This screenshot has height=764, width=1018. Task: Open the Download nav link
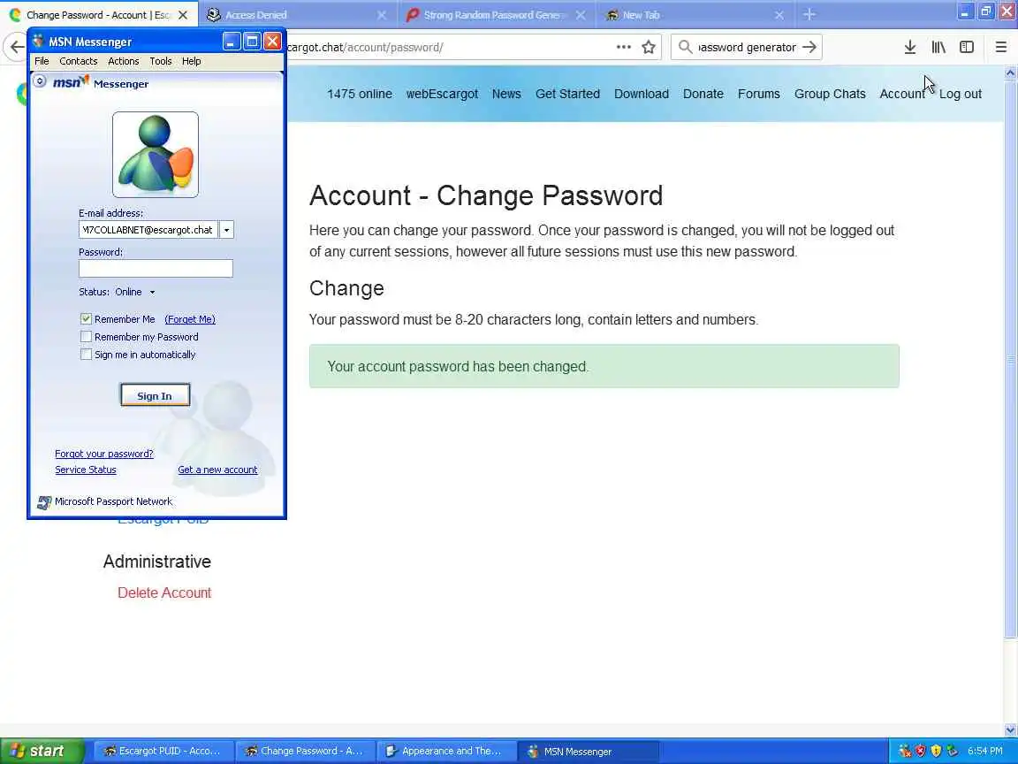[x=642, y=94]
